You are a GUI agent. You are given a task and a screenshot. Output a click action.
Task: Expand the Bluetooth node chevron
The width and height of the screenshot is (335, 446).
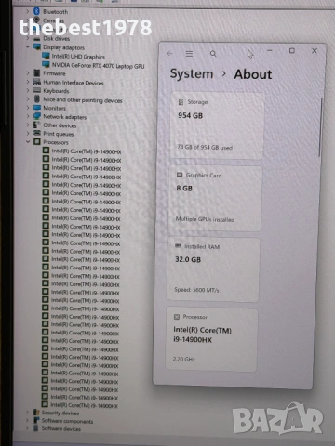click(x=28, y=11)
